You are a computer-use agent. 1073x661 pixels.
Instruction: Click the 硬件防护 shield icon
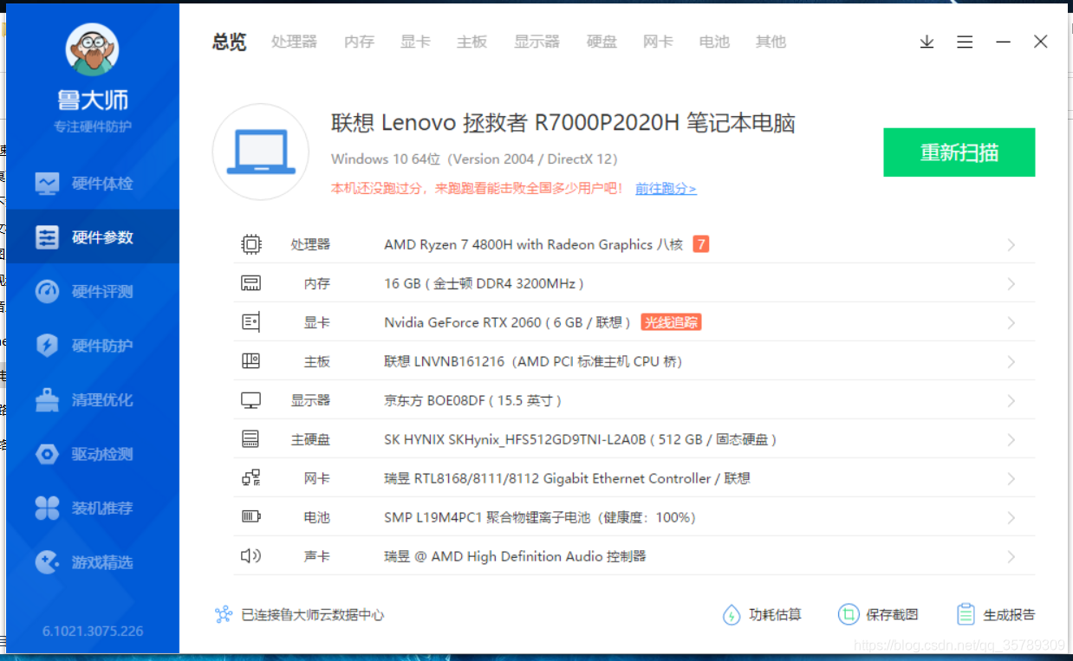click(x=47, y=346)
